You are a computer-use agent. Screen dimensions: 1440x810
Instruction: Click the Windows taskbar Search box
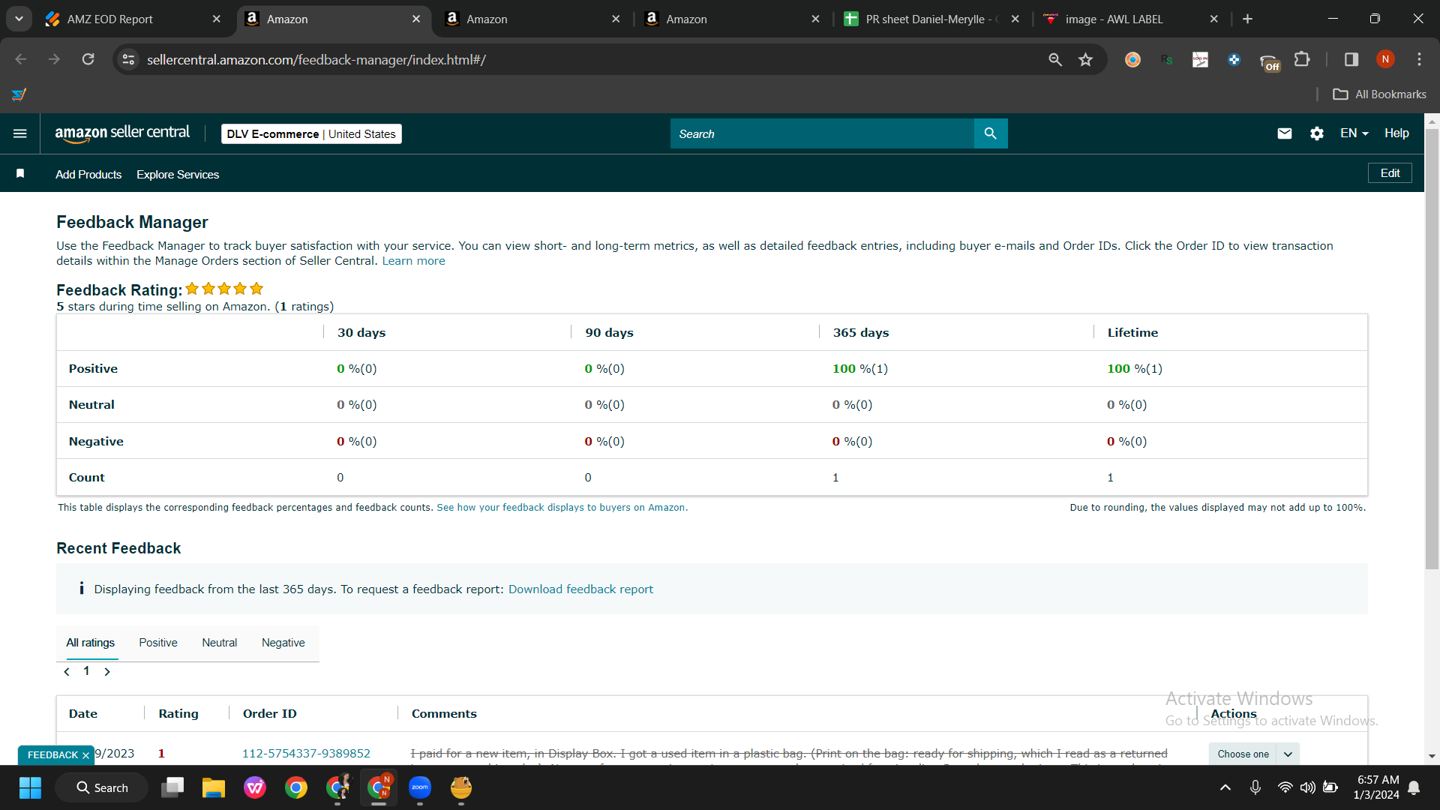tap(101, 787)
